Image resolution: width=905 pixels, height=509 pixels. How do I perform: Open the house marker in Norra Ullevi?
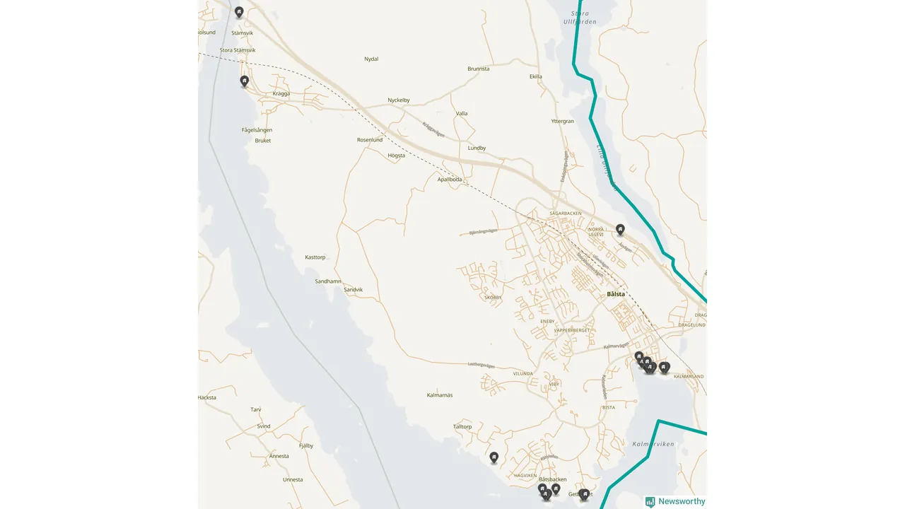click(620, 229)
